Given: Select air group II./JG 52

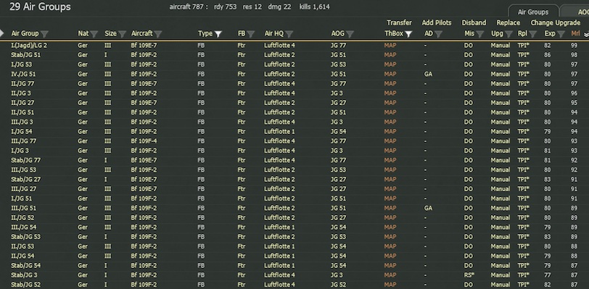Looking at the screenshot, I should click(x=23, y=218).
